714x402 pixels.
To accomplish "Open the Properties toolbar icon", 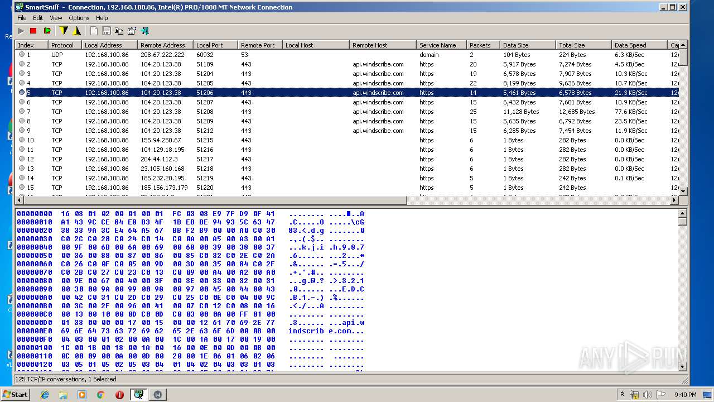I will (132, 31).
